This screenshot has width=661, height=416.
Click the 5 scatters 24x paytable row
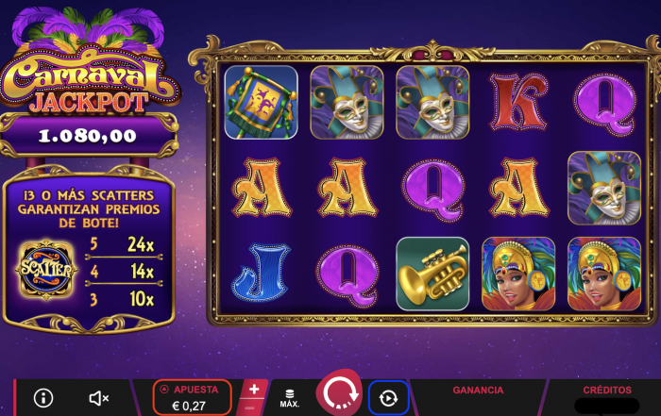click(x=123, y=244)
